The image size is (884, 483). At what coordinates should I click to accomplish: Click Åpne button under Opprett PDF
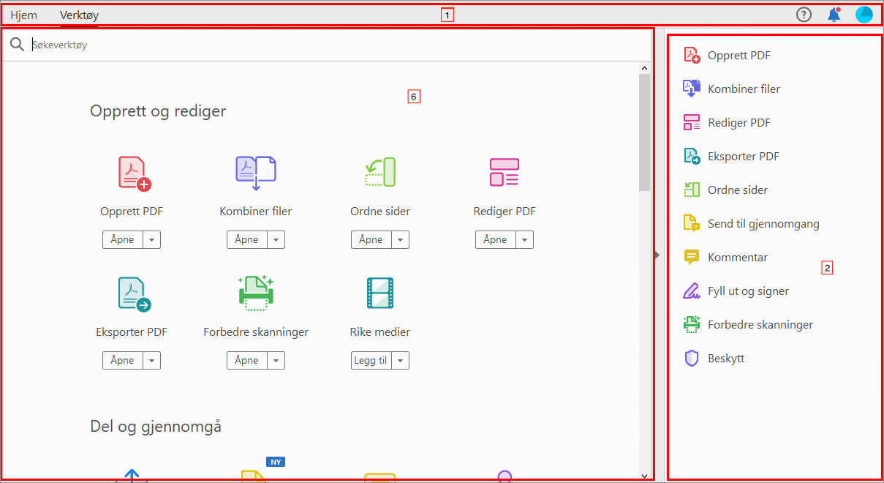tap(123, 240)
